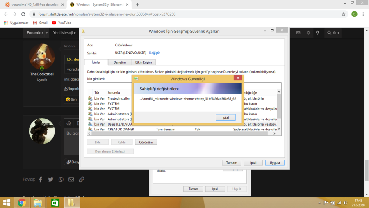Open TheCockatiel username link

pyautogui.click(x=42, y=74)
